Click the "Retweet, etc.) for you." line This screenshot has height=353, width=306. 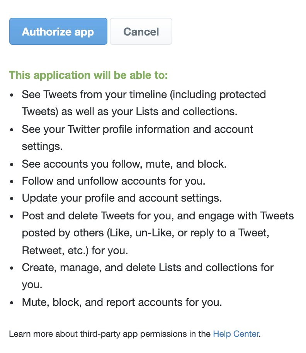(75, 250)
